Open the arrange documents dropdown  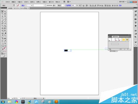(x=69, y=2)
